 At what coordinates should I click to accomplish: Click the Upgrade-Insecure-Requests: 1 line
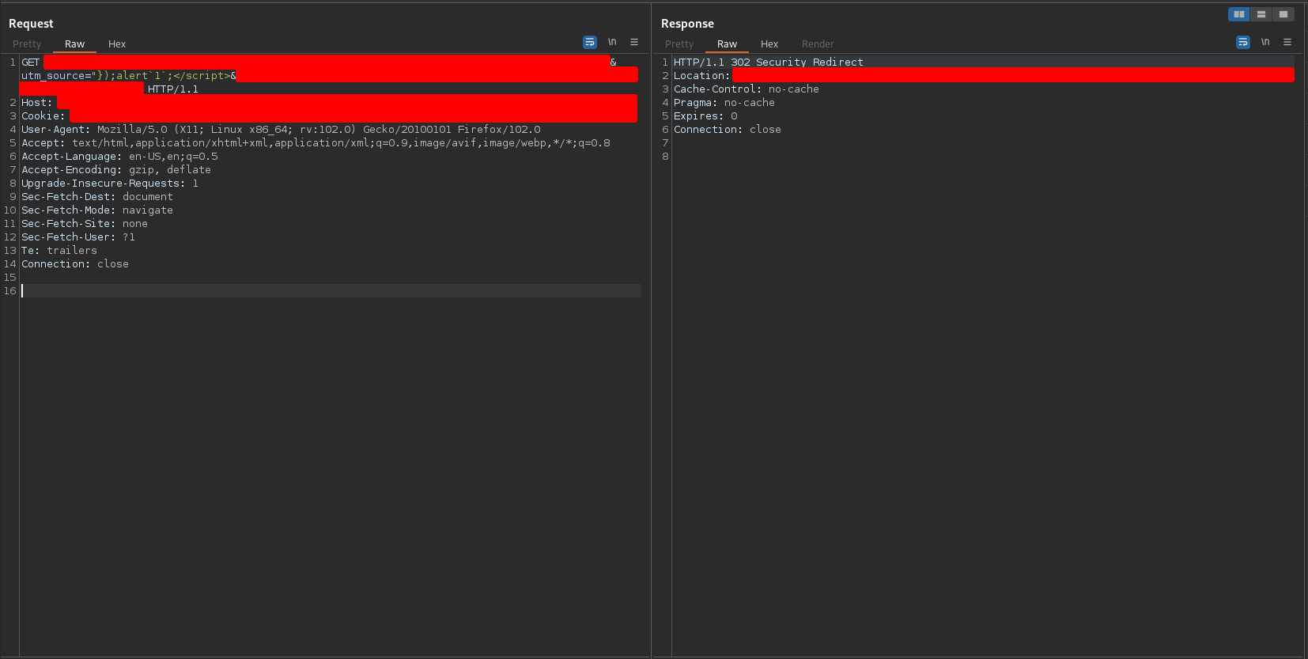click(x=110, y=184)
